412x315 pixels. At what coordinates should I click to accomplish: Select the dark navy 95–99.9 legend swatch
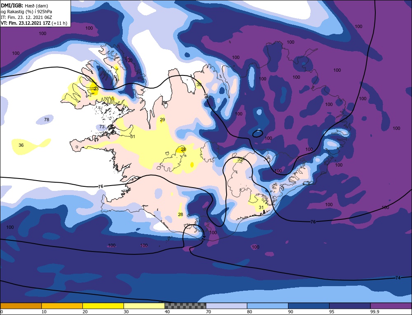coord(350,306)
